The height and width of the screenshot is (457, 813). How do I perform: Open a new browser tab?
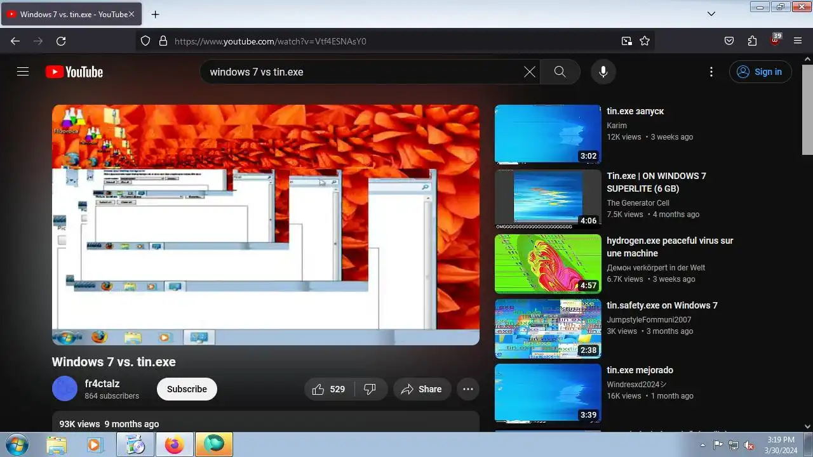click(x=155, y=14)
